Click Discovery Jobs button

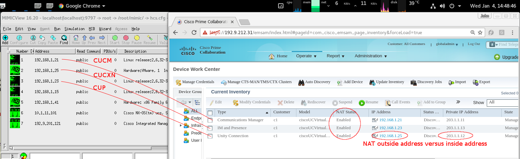426,82
